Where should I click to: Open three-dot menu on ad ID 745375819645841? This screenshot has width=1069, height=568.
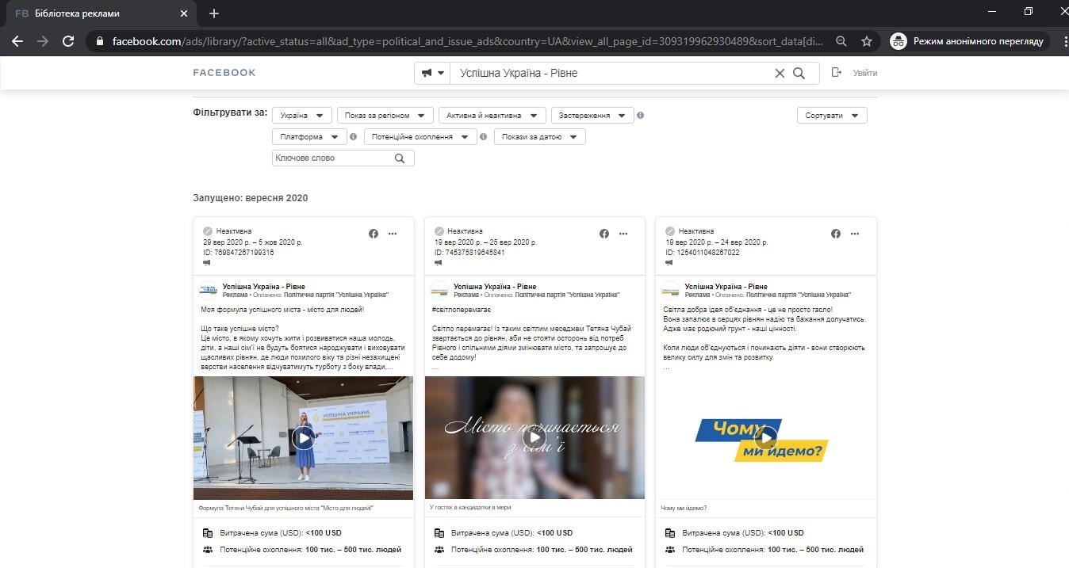pyautogui.click(x=623, y=234)
